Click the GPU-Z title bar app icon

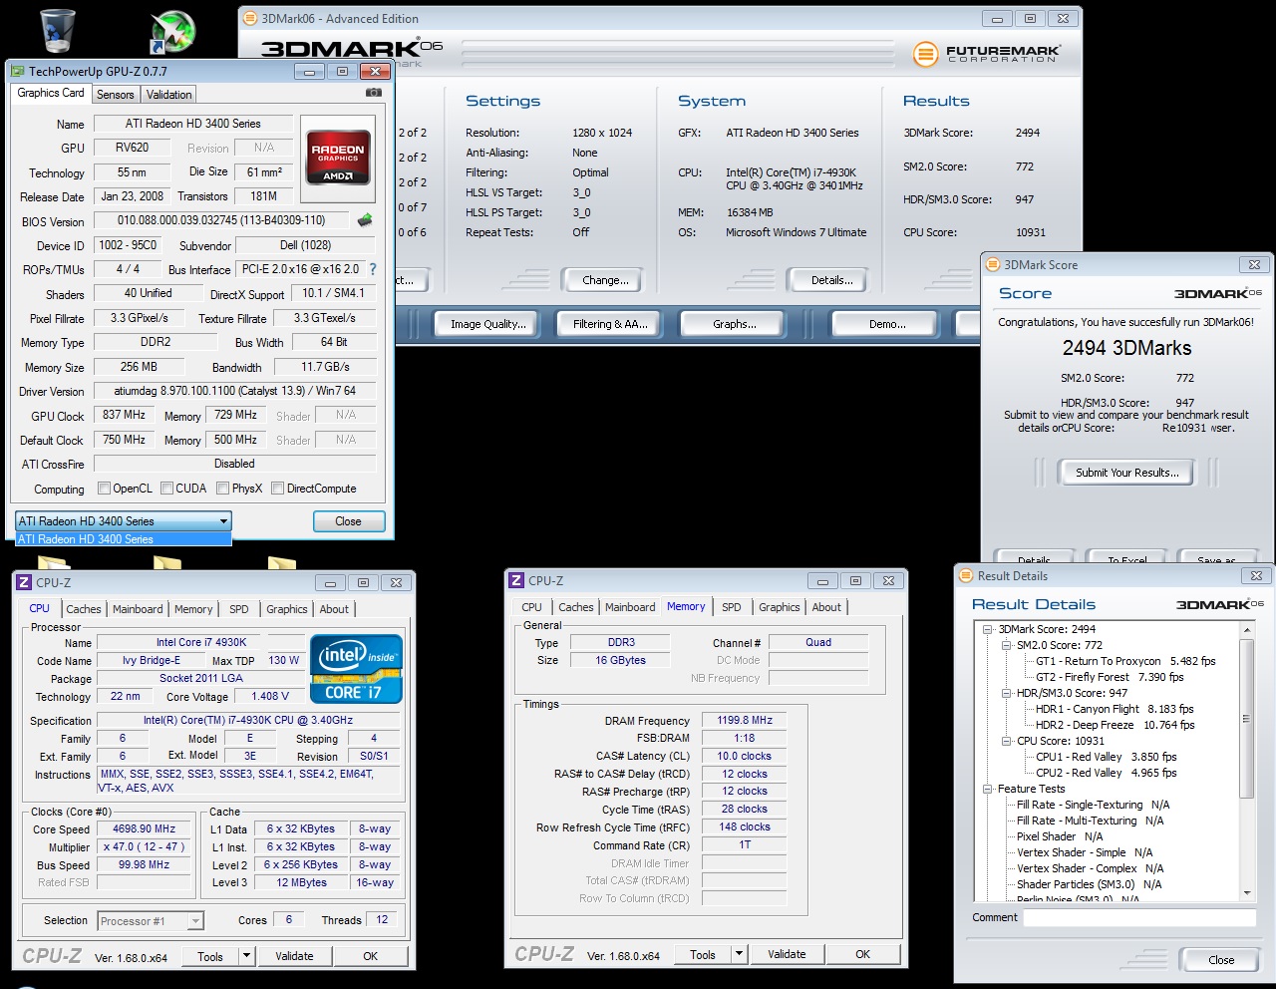17,72
